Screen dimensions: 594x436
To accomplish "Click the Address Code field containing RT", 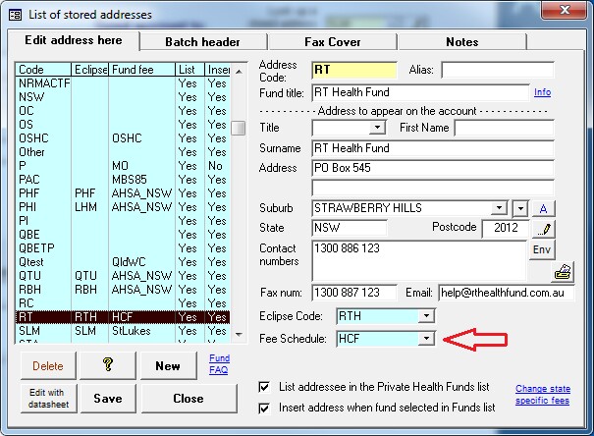I will tap(354, 71).
